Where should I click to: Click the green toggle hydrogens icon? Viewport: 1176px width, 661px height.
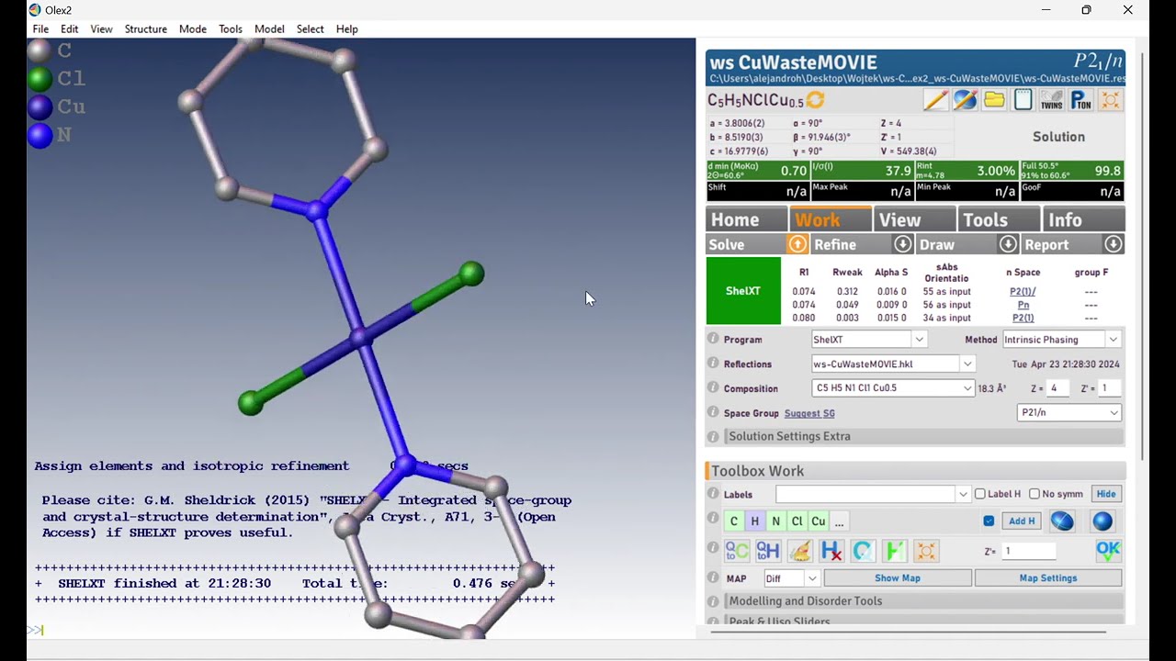point(894,551)
